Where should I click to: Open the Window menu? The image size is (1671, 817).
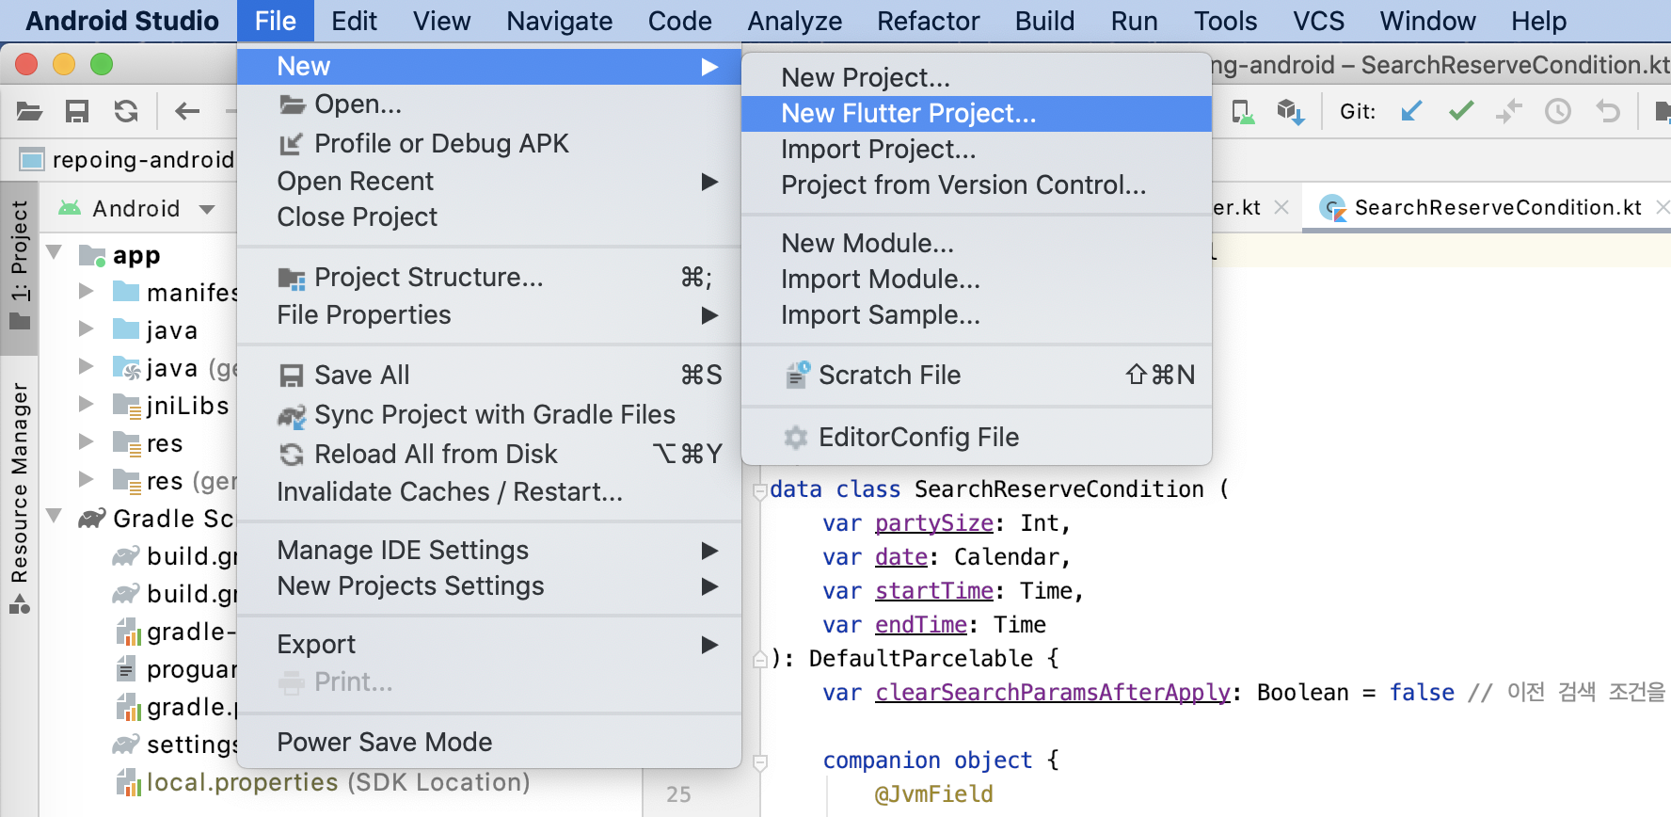[x=1427, y=21]
